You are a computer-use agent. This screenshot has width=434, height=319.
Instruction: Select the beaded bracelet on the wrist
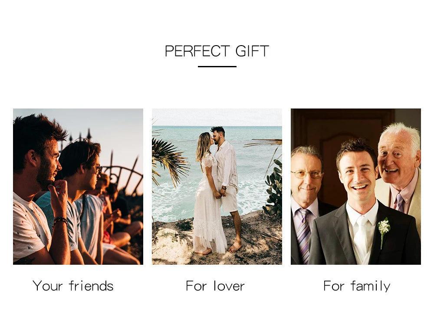coord(60,221)
